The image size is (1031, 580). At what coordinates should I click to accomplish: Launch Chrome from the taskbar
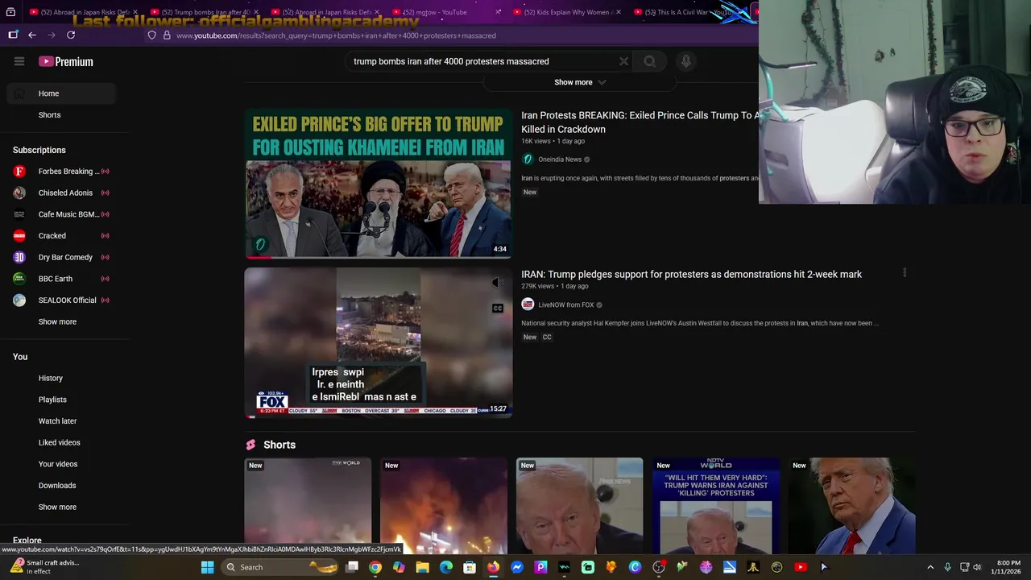375,567
